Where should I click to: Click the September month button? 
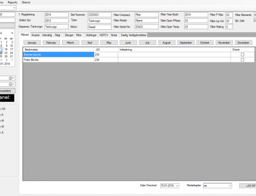click(x=186, y=42)
